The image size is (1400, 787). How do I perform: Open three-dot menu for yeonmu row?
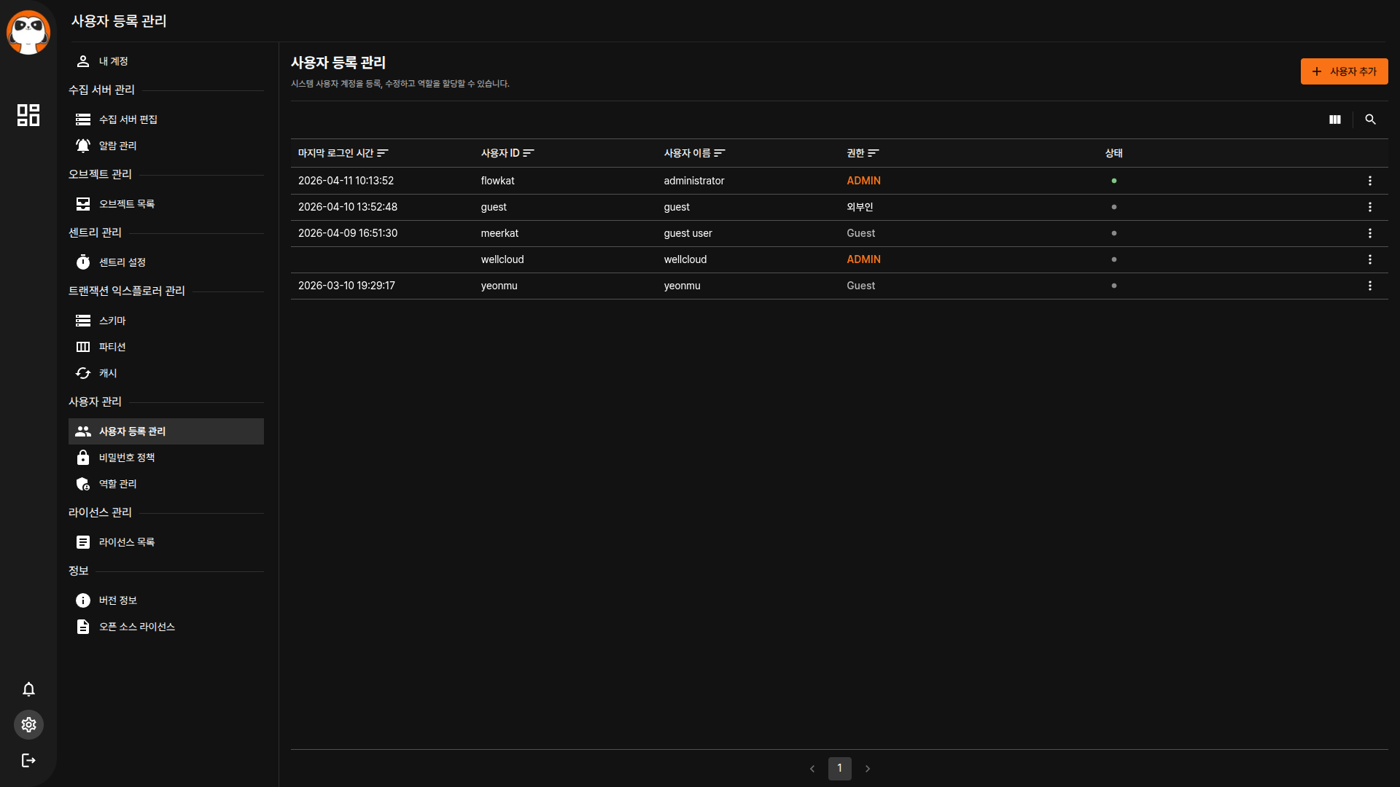click(1369, 286)
